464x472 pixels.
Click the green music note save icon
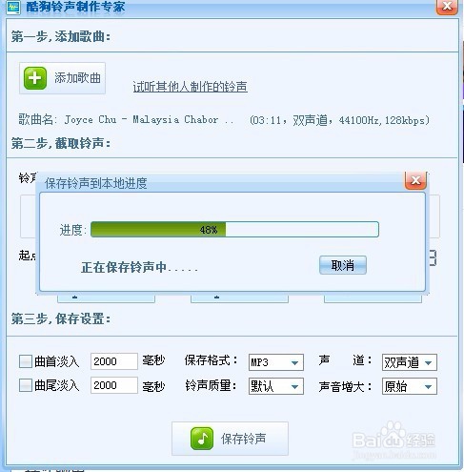coord(202,439)
